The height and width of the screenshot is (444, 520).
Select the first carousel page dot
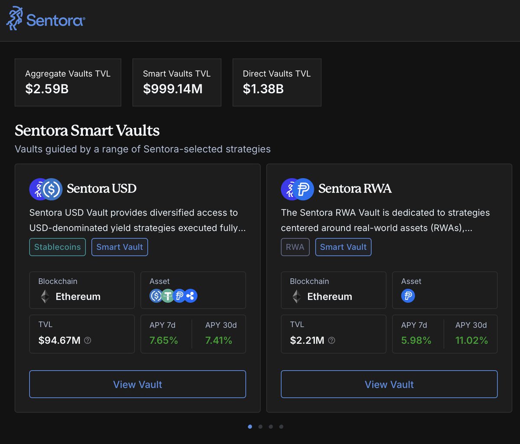250,427
